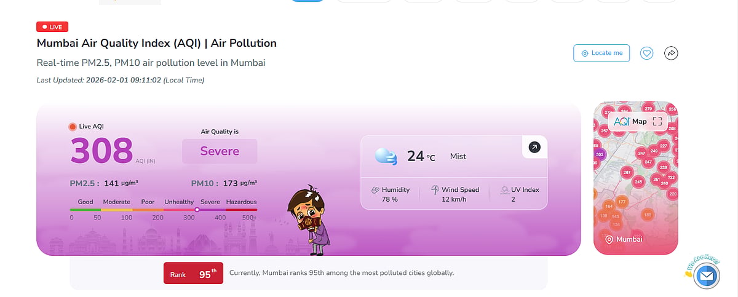
Task: Click the PM10 173 µg/m³ reading
Action: pyautogui.click(x=224, y=183)
